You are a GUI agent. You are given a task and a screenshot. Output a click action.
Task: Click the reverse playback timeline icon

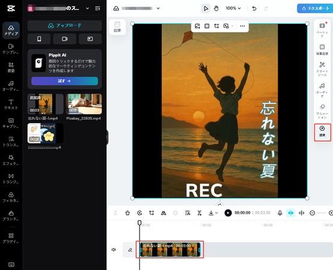pyautogui.click(x=139, y=213)
